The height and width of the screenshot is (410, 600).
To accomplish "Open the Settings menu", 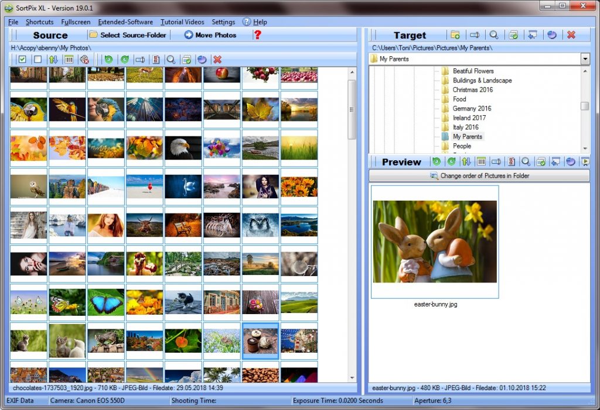I will coord(223,22).
